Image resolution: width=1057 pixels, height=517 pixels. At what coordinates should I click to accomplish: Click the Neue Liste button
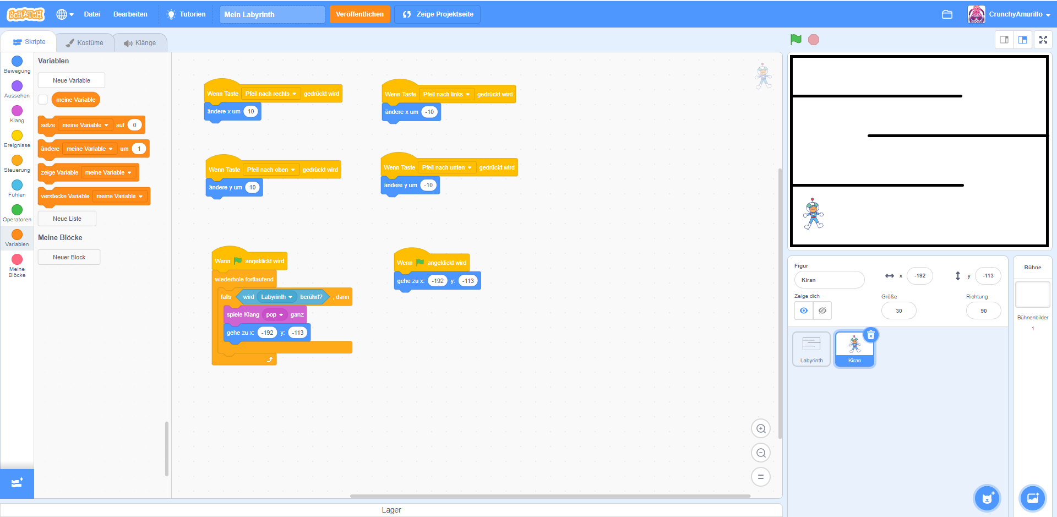pyautogui.click(x=67, y=219)
